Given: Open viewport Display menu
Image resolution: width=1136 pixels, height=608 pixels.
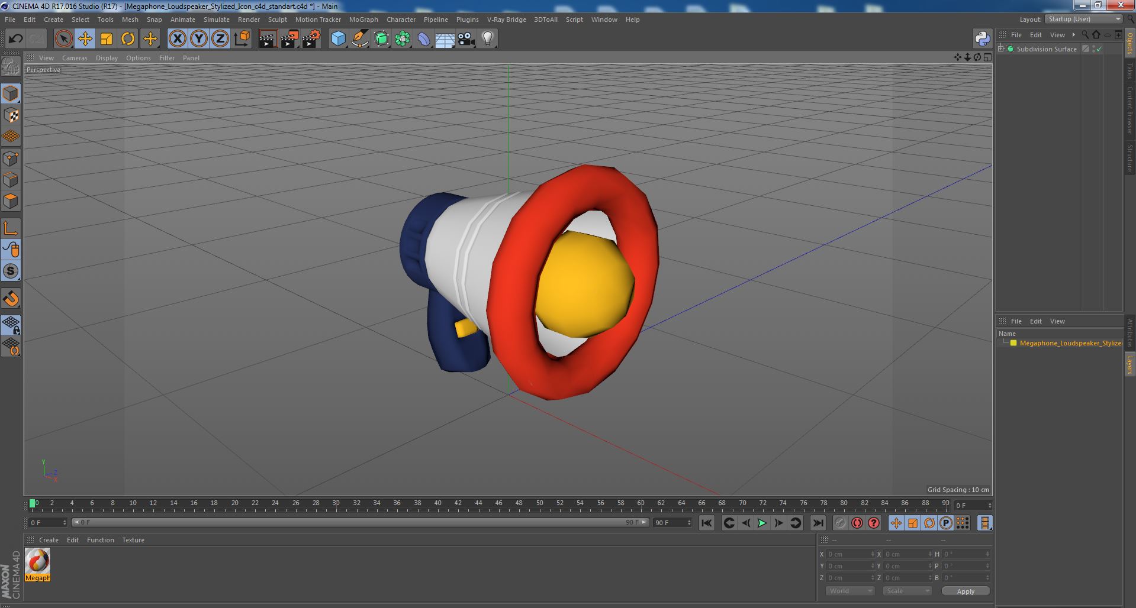Looking at the screenshot, I should click(x=107, y=58).
